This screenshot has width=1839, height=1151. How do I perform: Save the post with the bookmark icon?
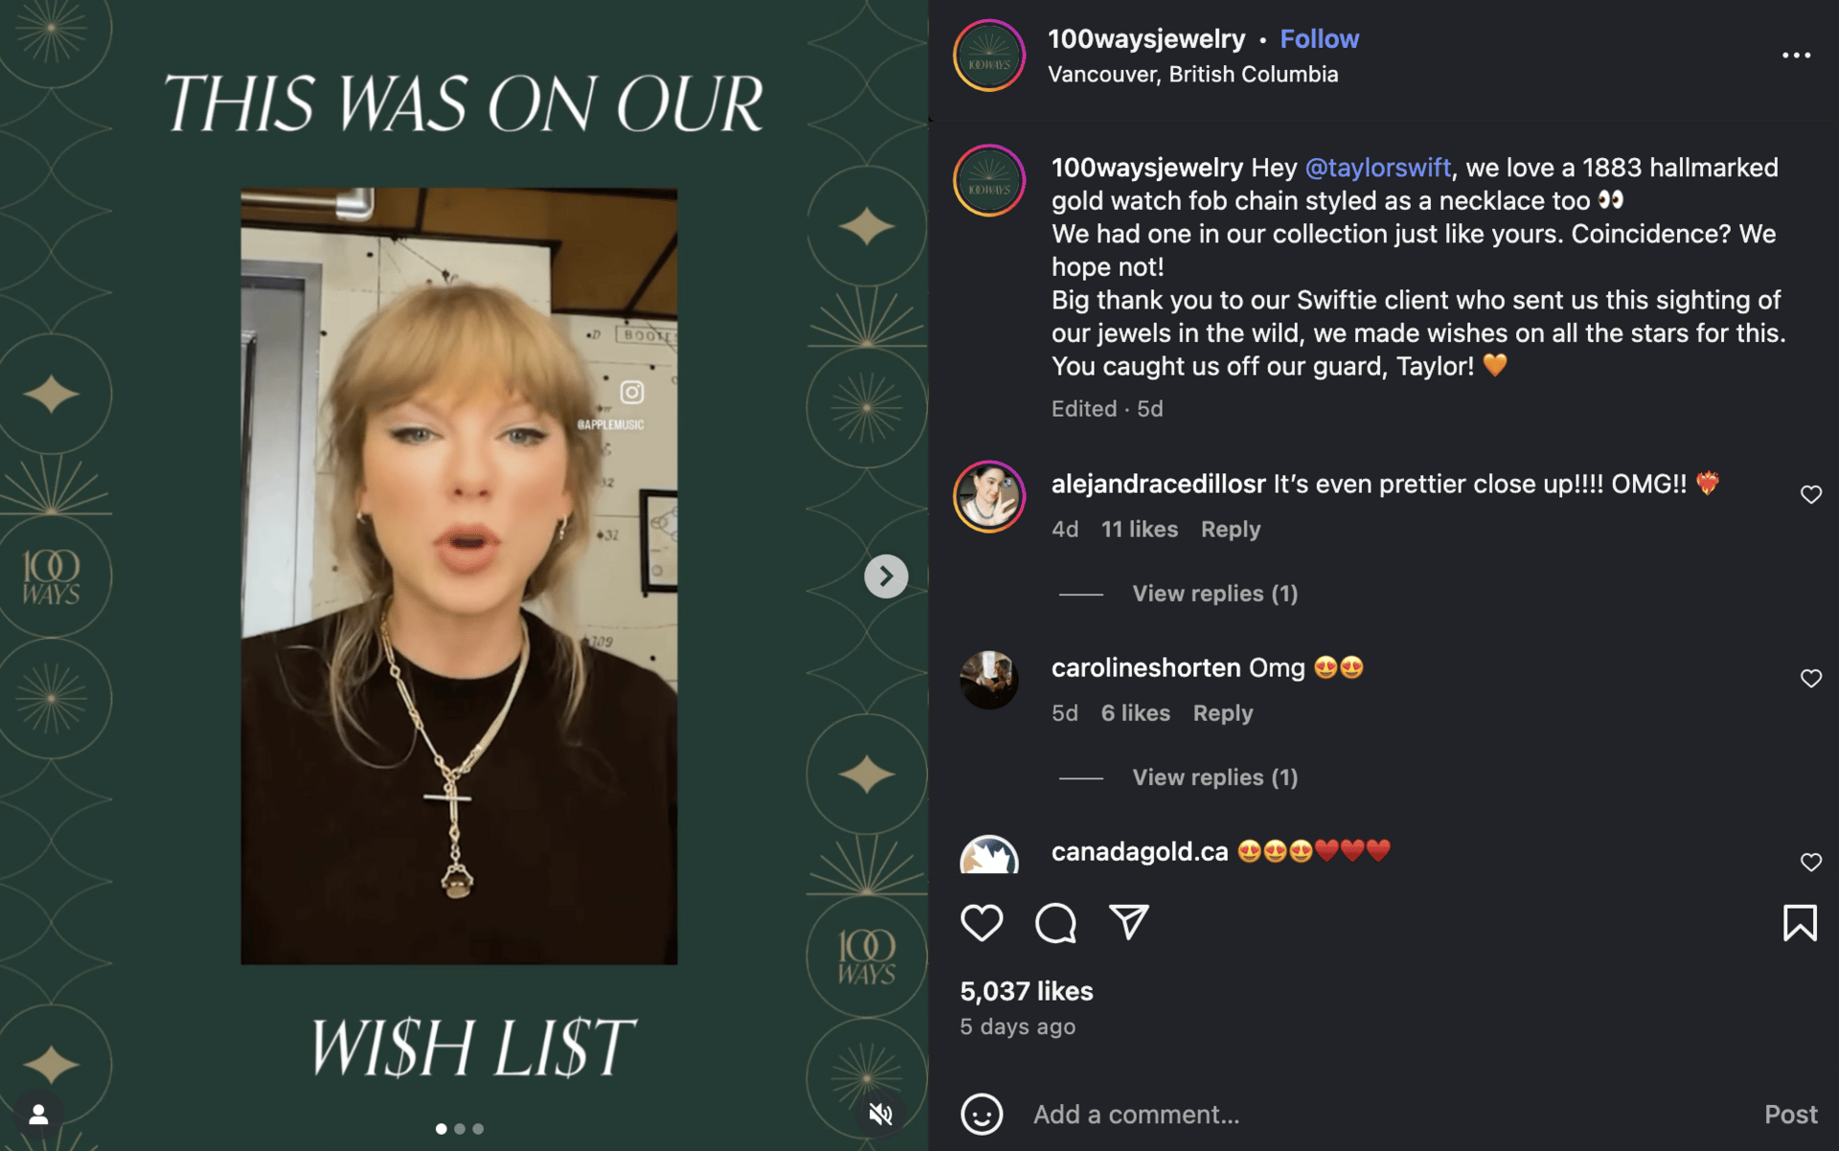click(x=1800, y=923)
